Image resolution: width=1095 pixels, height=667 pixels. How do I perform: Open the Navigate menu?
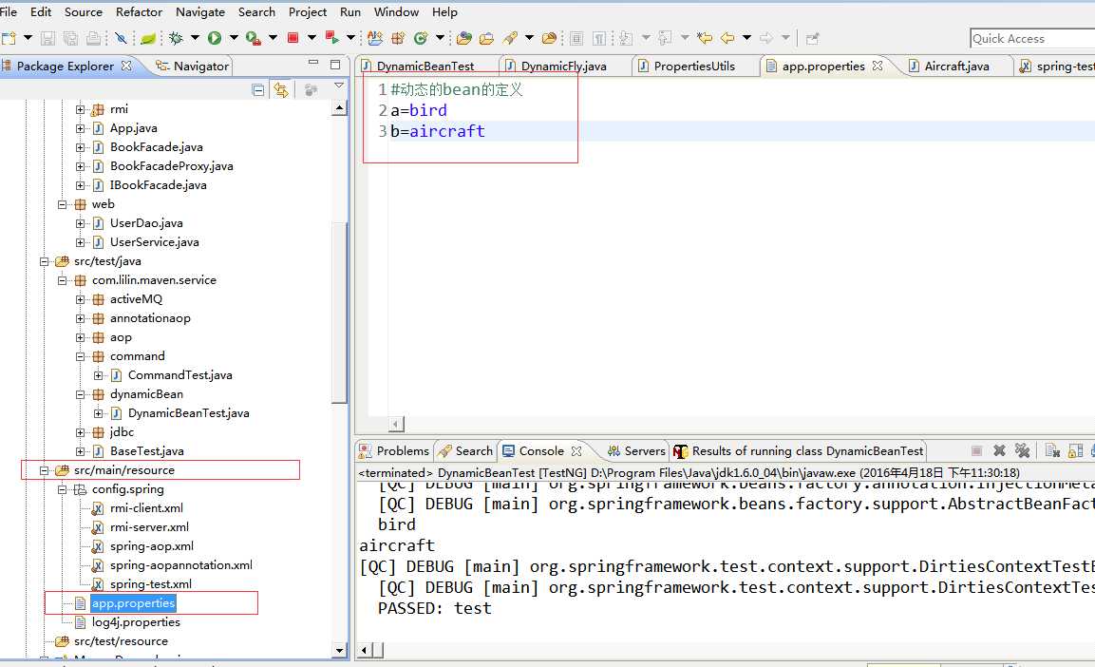(x=200, y=11)
